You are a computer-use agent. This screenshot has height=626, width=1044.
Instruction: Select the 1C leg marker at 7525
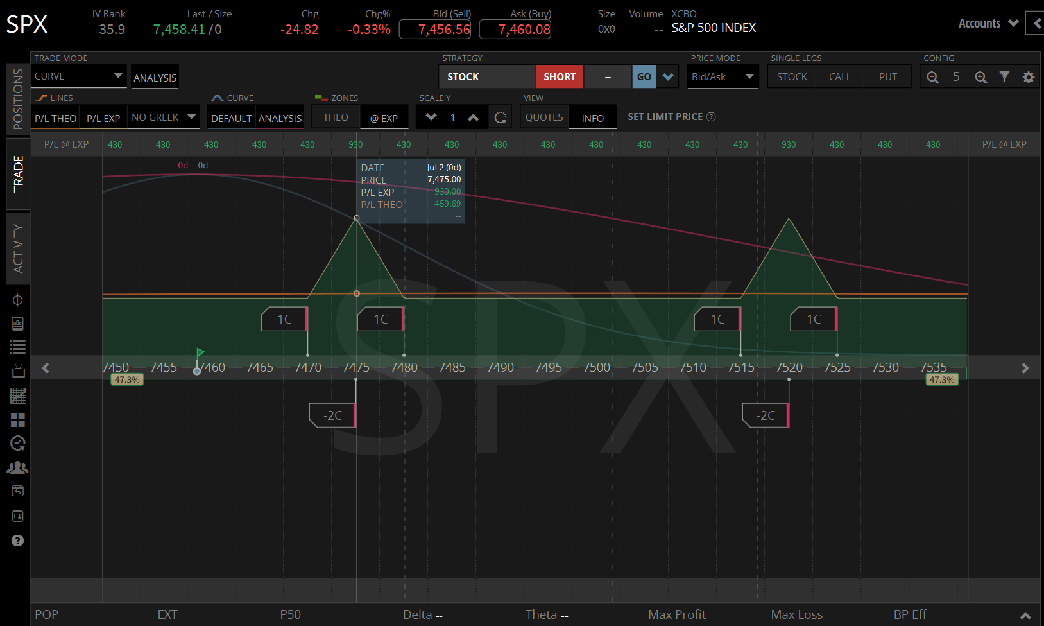pyautogui.click(x=814, y=319)
